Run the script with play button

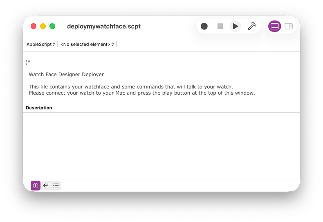click(x=235, y=26)
